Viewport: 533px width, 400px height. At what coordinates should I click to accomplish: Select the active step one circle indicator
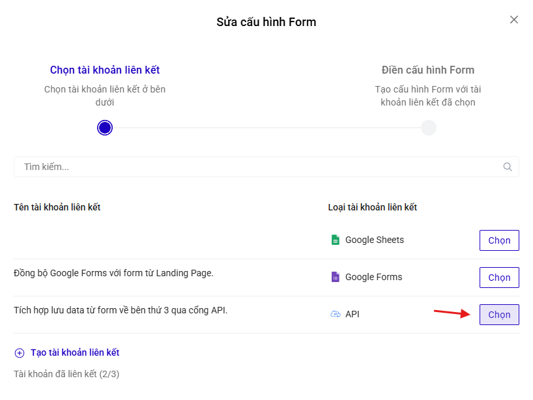pos(105,128)
